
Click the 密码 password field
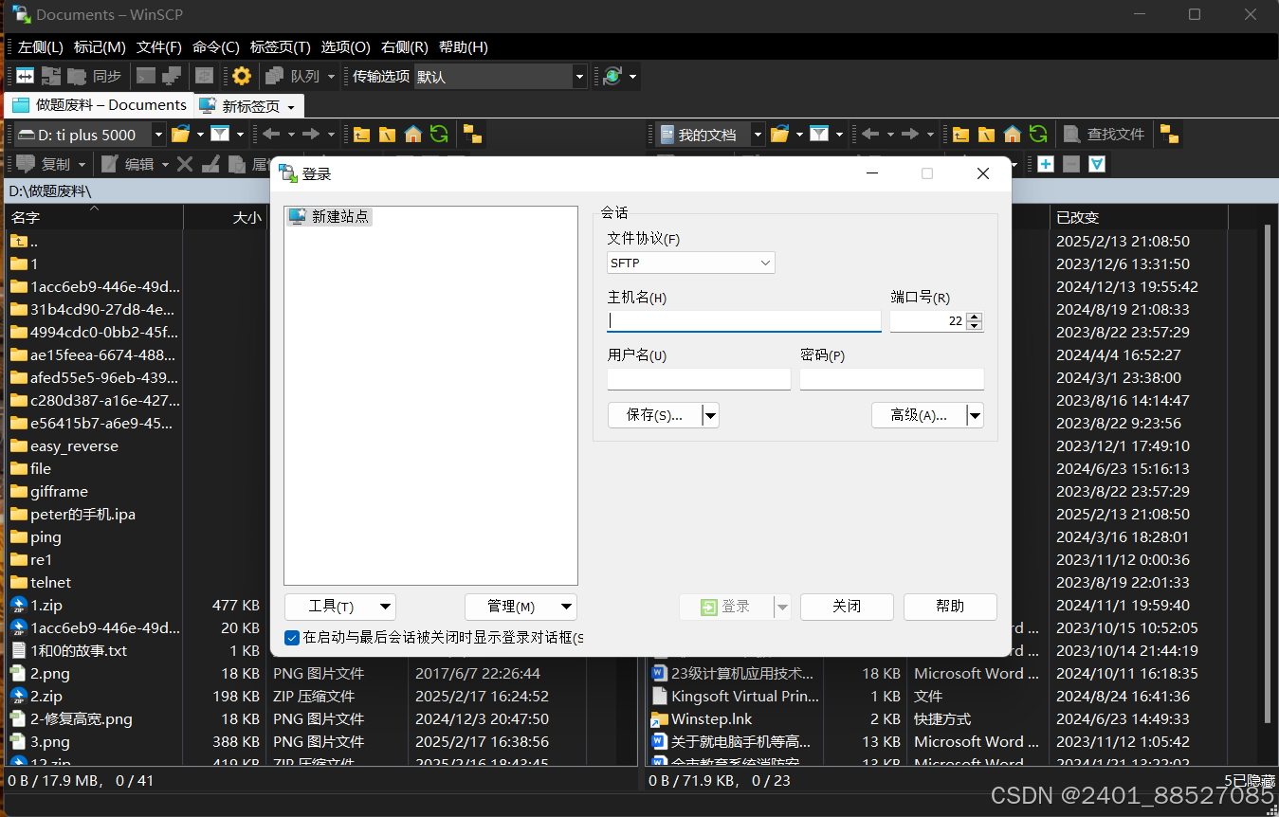891,379
